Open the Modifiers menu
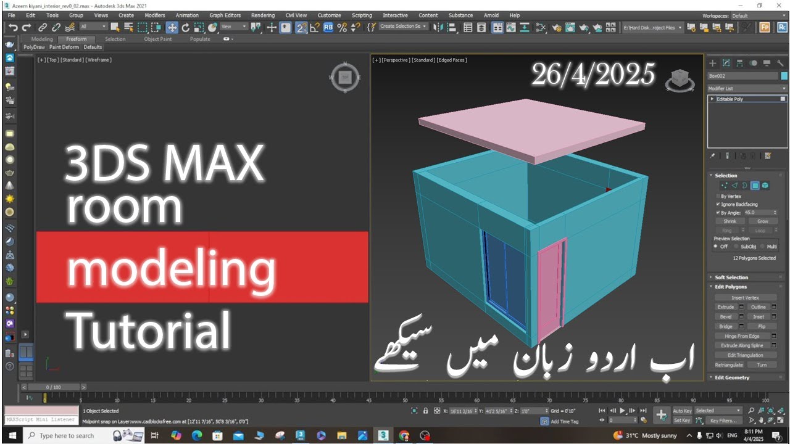The height and width of the screenshot is (444, 790). tap(155, 15)
